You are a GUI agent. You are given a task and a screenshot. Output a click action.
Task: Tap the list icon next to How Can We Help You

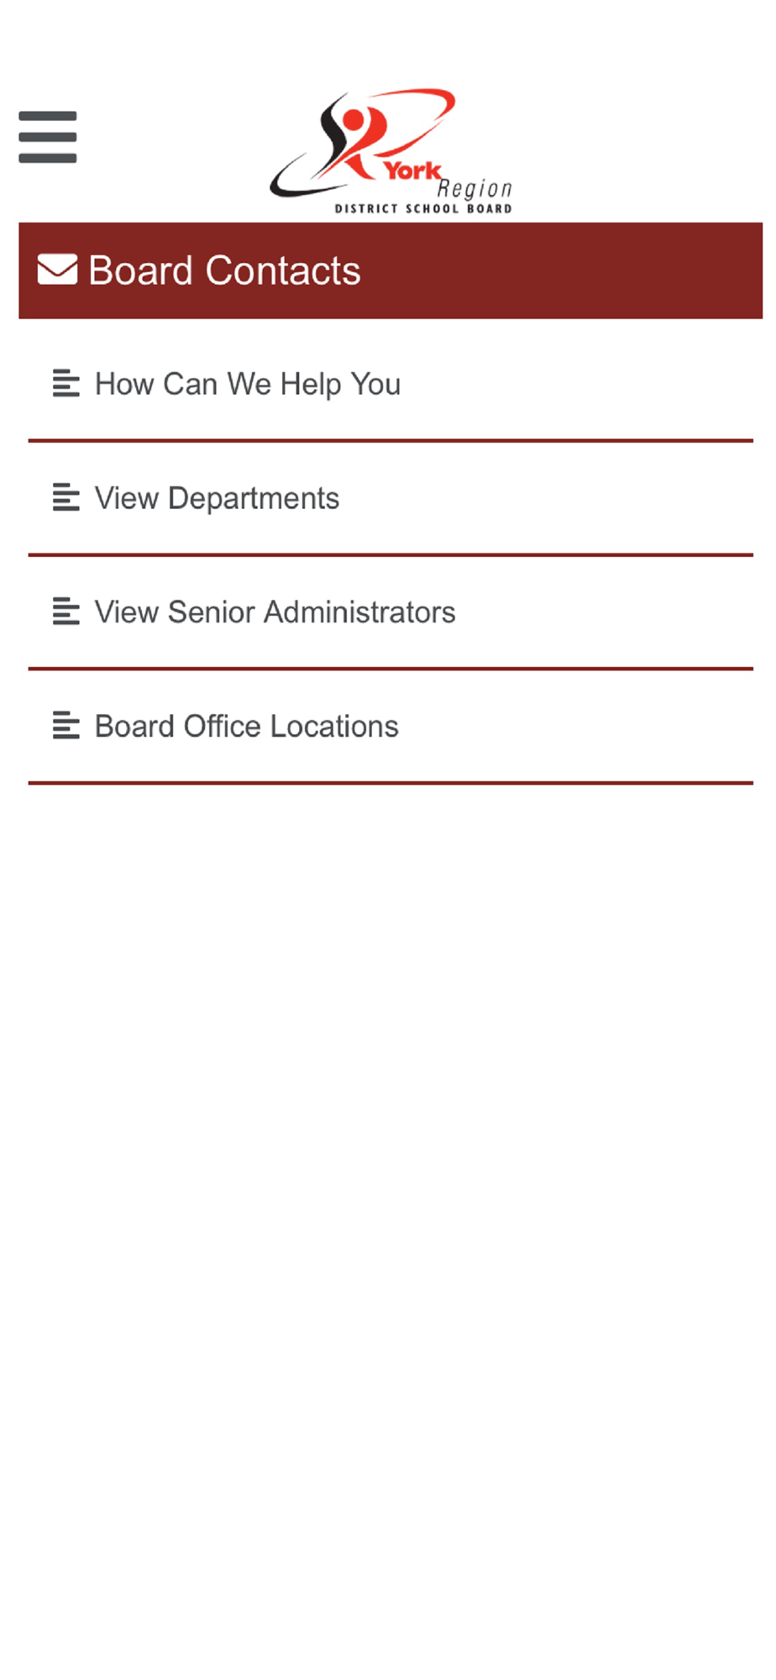66,383
